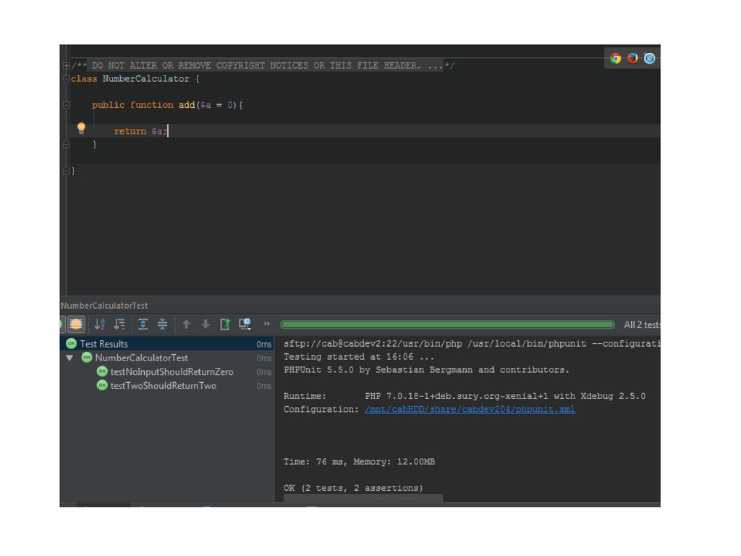Go to previous failed test arrow
The image size is (741, 556).
tap(186, 324)
